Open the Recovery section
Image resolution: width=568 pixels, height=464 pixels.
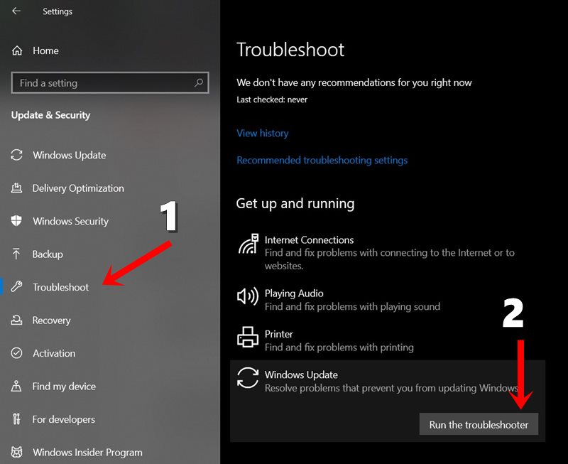click(51, 320)
